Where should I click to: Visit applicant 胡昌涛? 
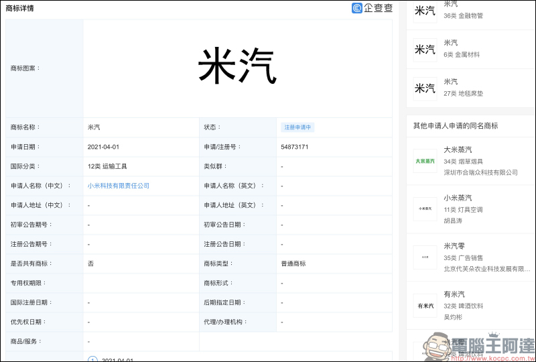pos(454,221)
